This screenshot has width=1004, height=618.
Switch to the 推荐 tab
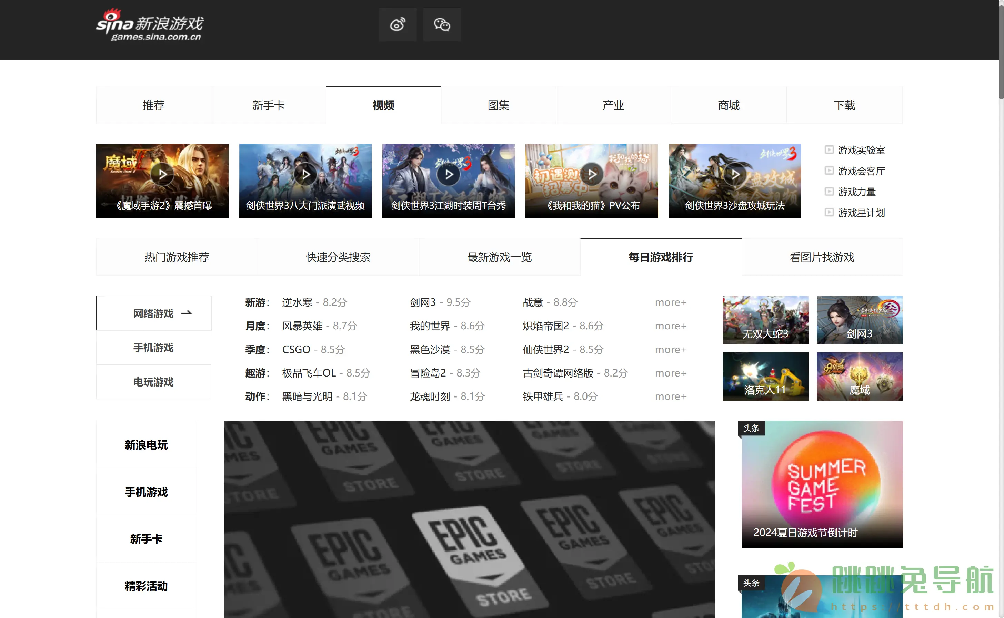coord(153,105)
